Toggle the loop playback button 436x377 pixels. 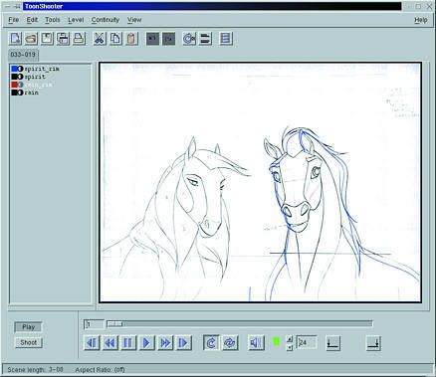[x=211, y=342]
